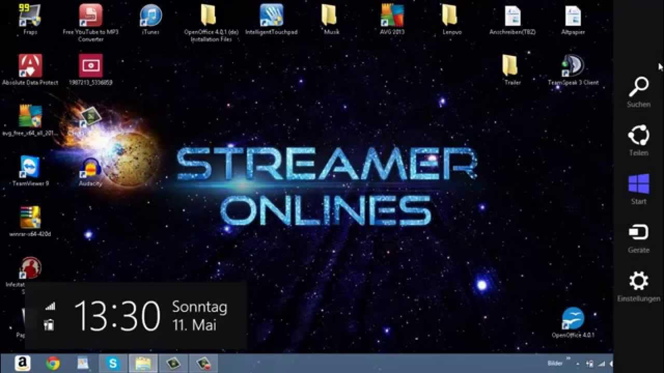Expand the Bilder toolbar chevron
The height and width of the screenshot is (373, 664).
point(568,359)
